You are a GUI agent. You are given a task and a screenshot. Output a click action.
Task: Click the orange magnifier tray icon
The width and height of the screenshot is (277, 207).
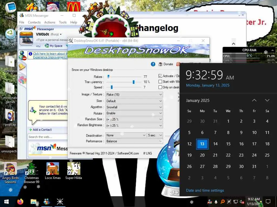click(223, 202)
